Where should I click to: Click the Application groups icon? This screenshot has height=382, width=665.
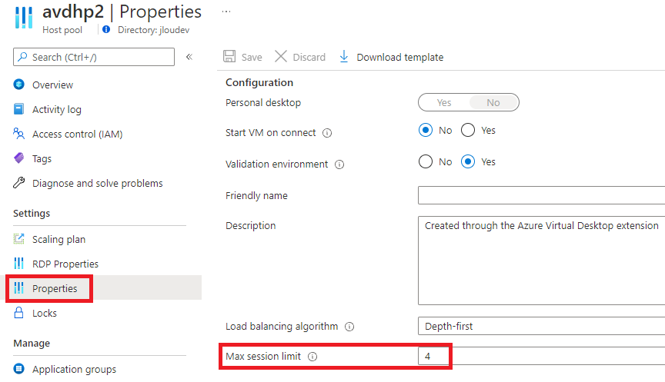[x=18, y=368]
